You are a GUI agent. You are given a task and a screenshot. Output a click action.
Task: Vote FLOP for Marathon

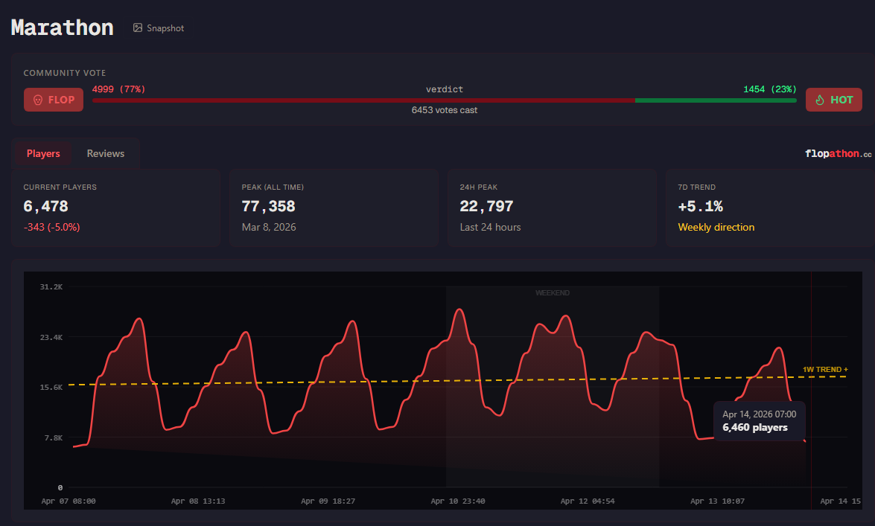tap(54, 100)
